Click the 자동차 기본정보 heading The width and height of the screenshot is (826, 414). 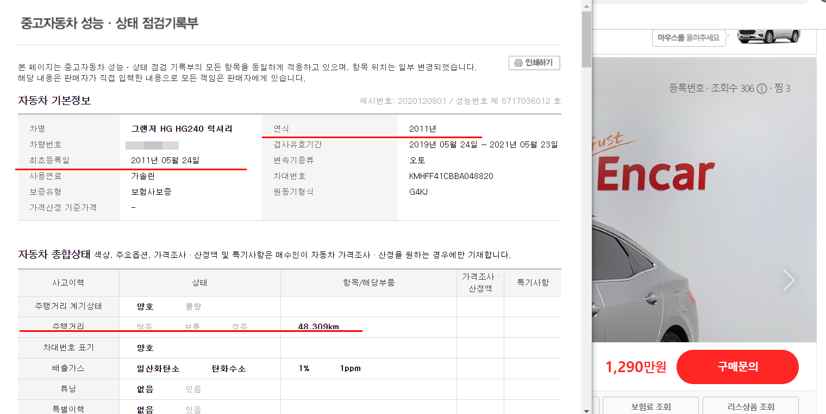pyautogui.click(x=54, y=101)
